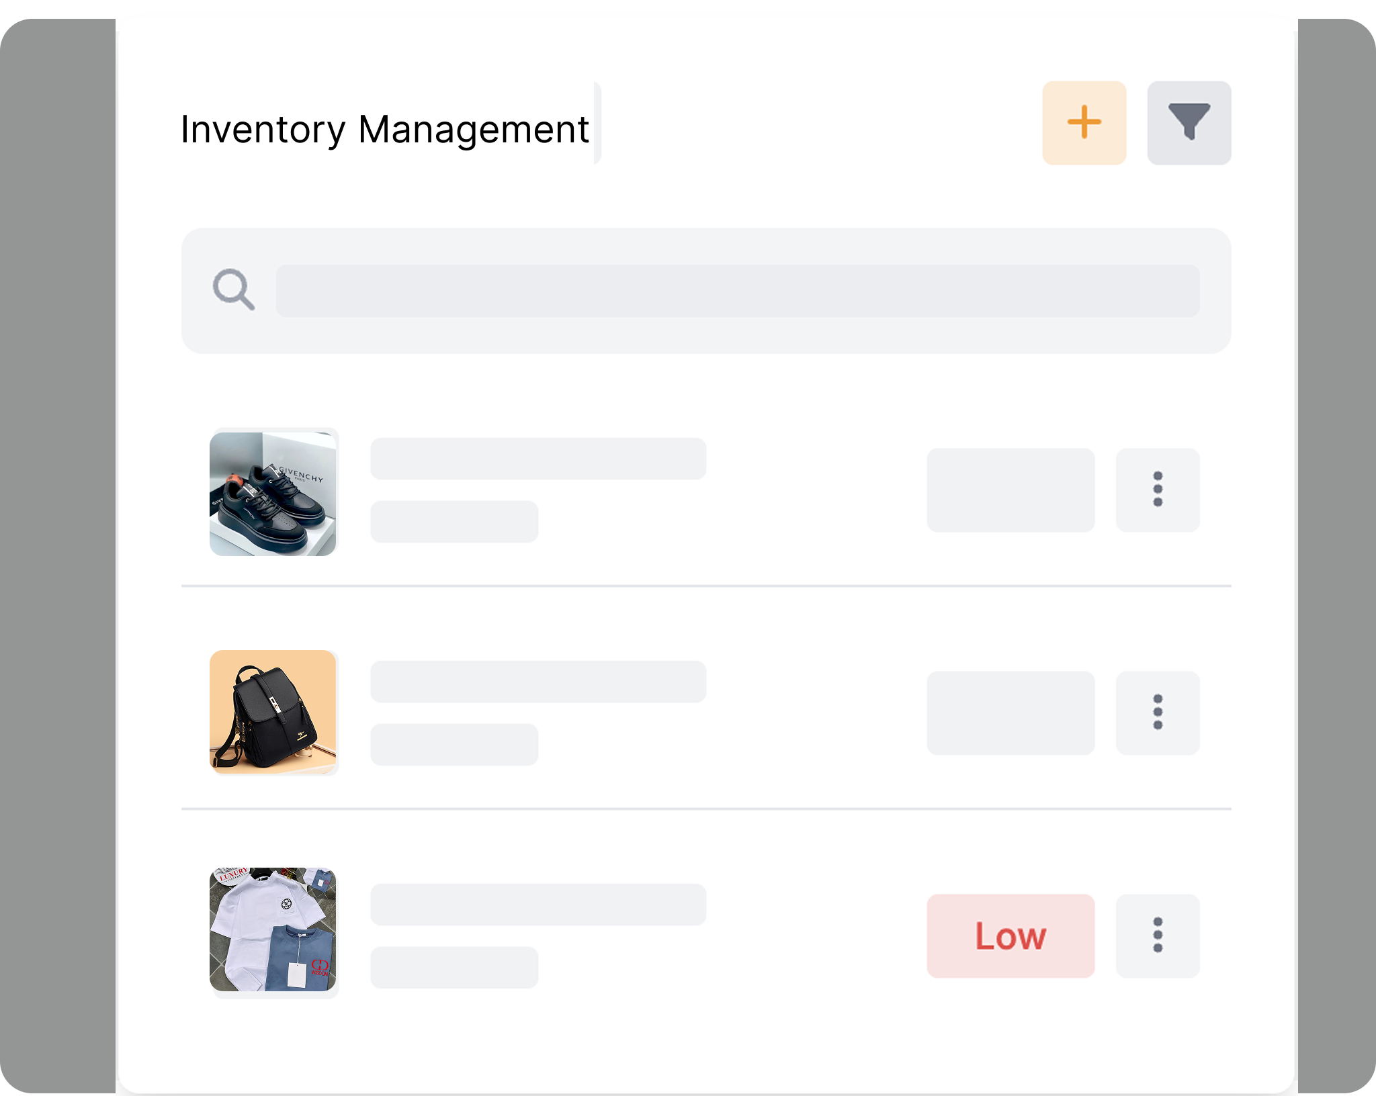This screenshot has height=1096, width=1376.
Task: Click the sneakers item subtitle placeholder
Action: pos(454,521)
